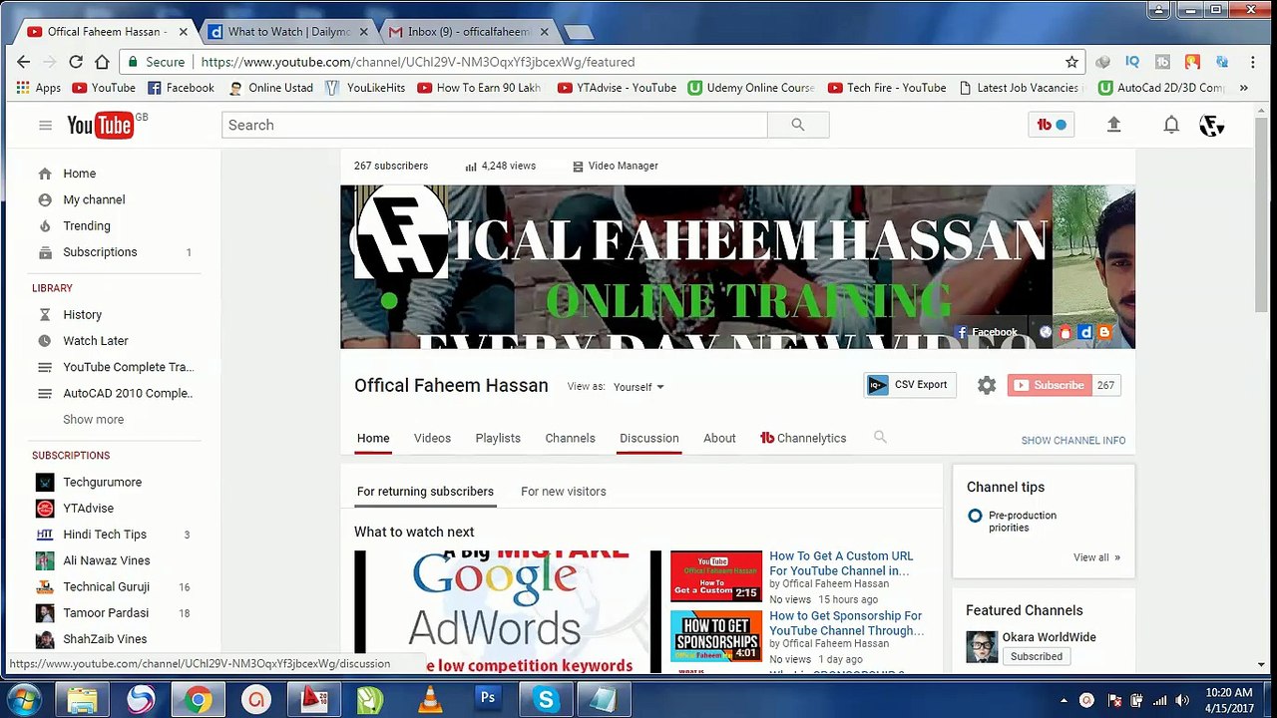The image size is (1277, 718).
Task: Open VLC media player from taskbar
Action: pos(430,700)
